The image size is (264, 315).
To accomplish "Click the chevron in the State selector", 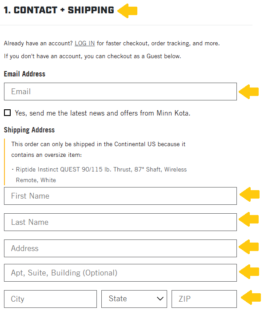I will click(x=160, y=299).
